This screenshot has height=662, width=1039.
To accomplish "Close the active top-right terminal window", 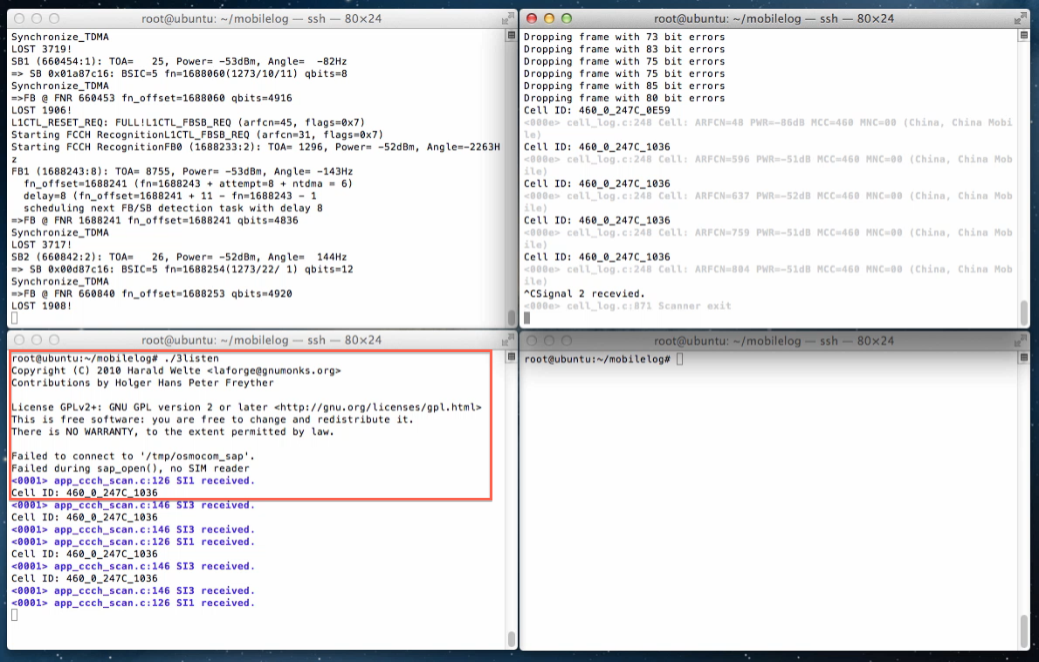I will coord(532,18).
